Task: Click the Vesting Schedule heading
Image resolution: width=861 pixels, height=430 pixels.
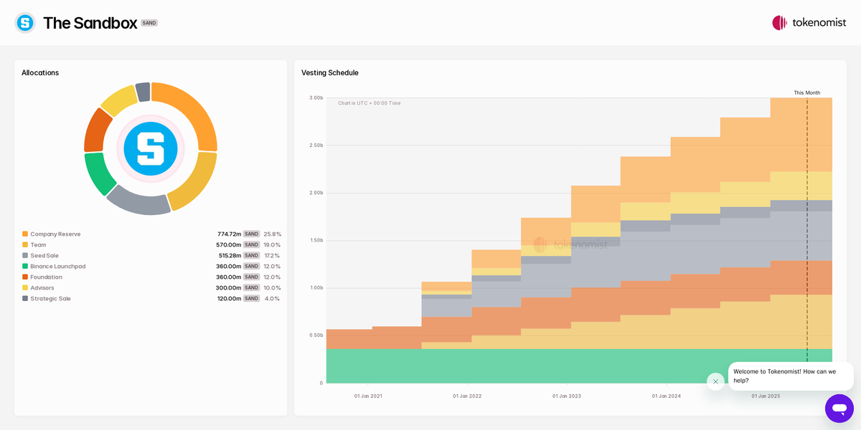Action: pos(330,72)
